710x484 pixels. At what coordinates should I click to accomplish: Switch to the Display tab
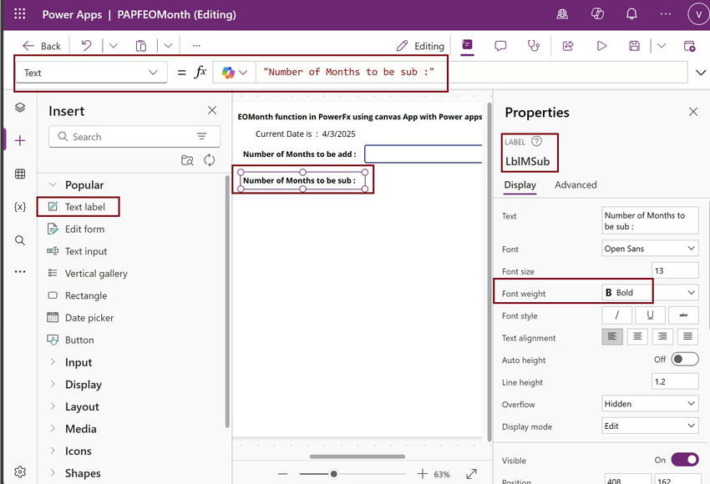pyautogui.click(x=520, y=184)
